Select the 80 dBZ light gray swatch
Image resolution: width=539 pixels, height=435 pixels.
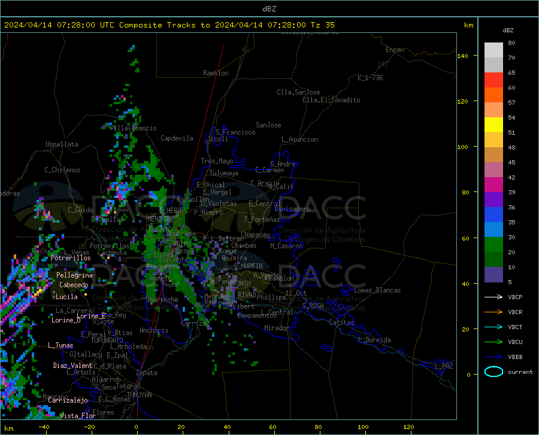[x=493, y=50]
